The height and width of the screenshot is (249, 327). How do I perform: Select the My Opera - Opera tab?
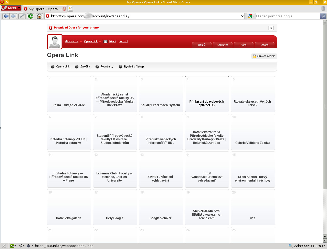tap(45, 9)
